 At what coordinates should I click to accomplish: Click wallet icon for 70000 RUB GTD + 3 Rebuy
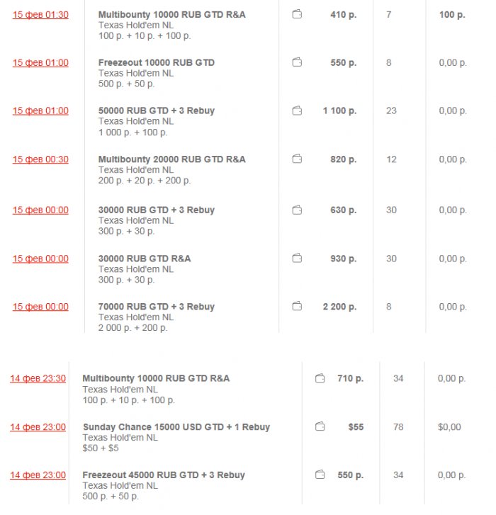point(297,307)
